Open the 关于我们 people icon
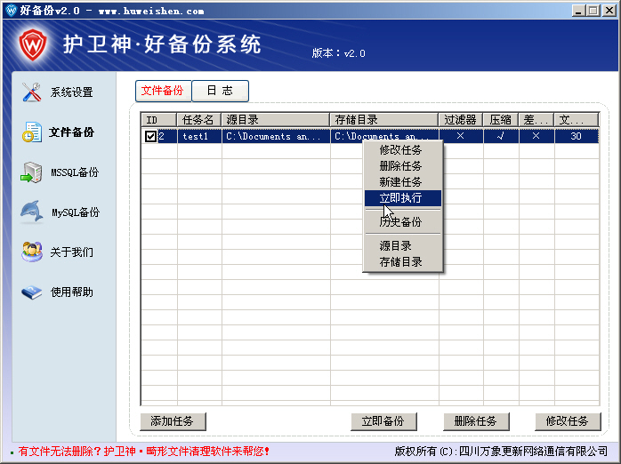Screen dimensions: 621x464 [x=32, y=252]
